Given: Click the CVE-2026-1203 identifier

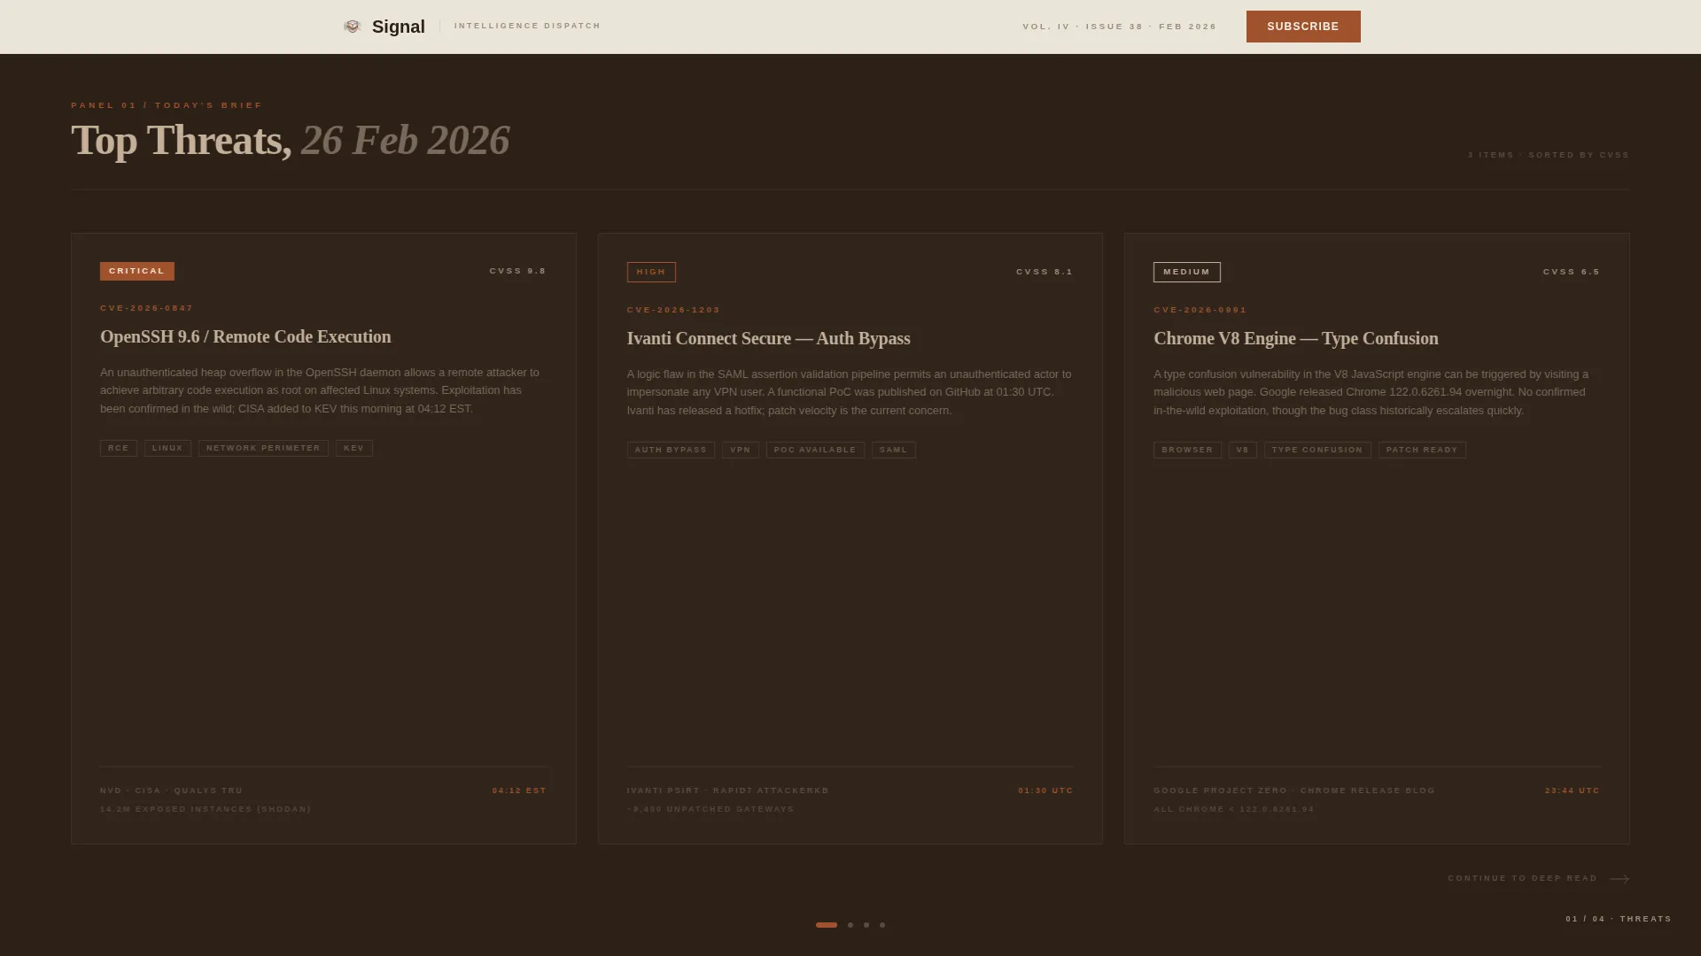Looking at the screenshot, I should pyautogui.click(x=674, y=310).
